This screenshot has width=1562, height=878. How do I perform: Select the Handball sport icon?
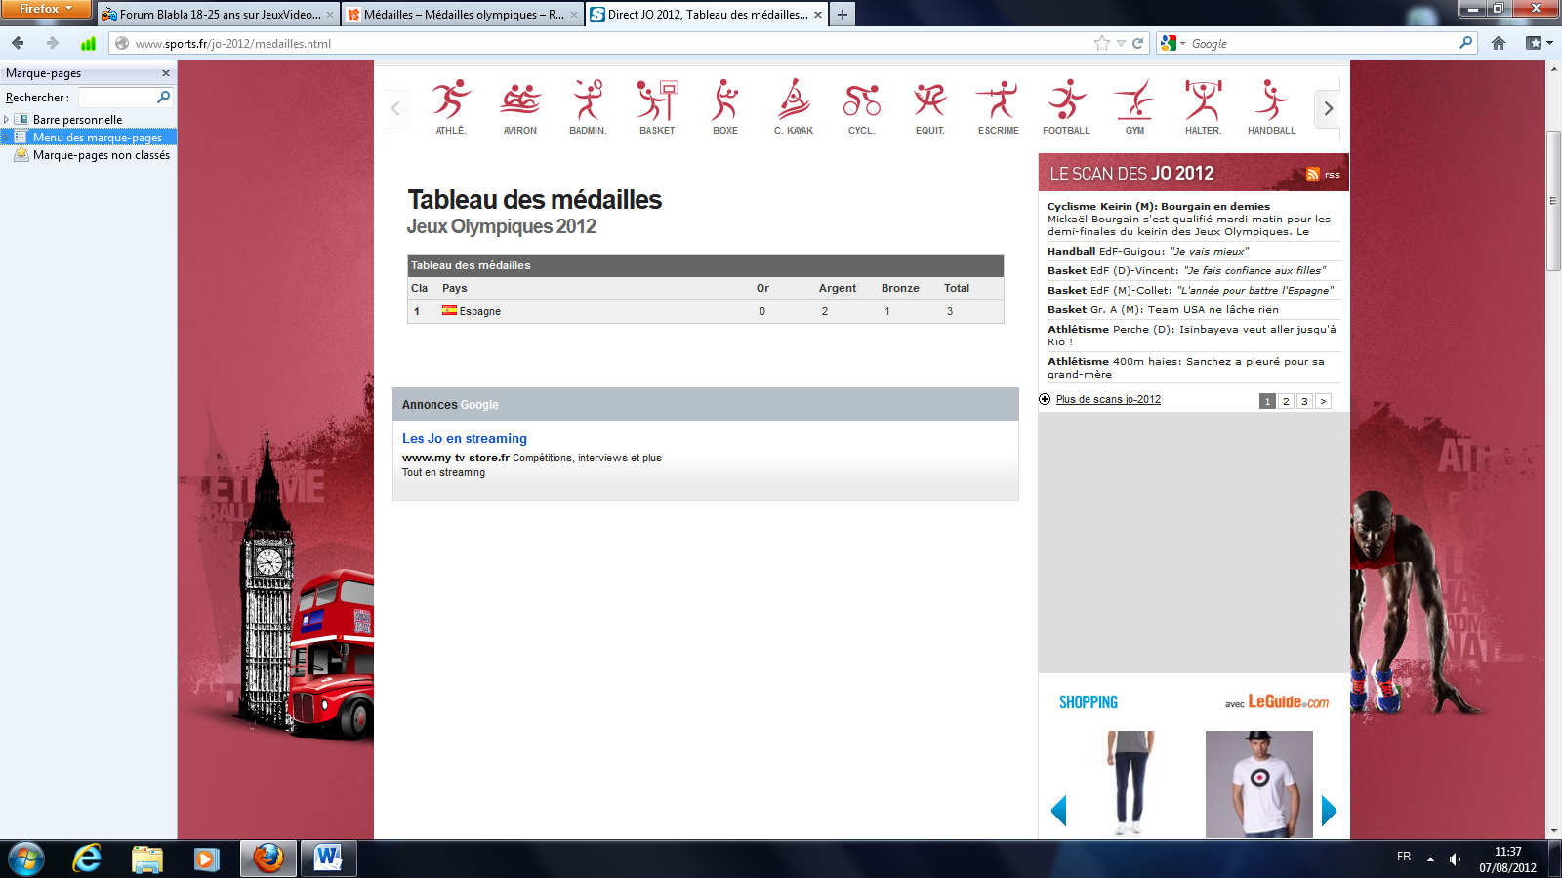[x=1271, y=106]
